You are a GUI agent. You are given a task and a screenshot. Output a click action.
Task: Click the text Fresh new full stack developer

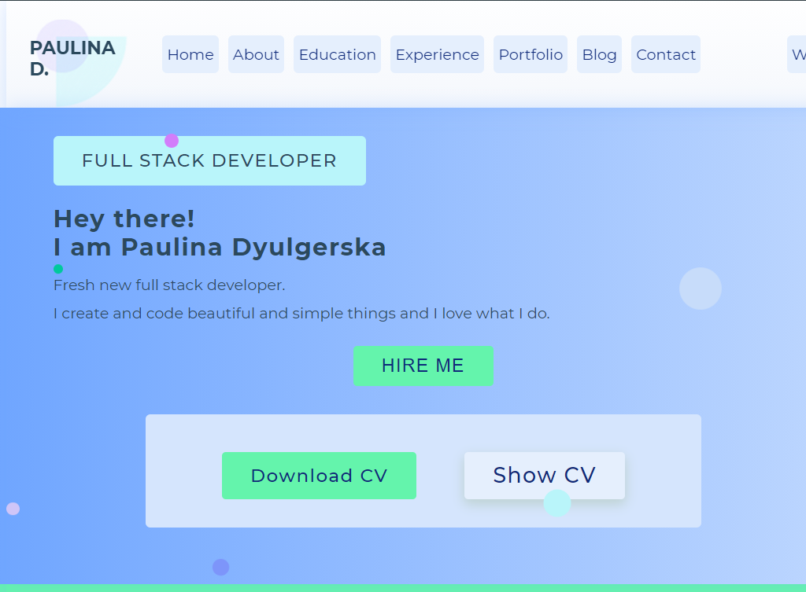(168, 285)
